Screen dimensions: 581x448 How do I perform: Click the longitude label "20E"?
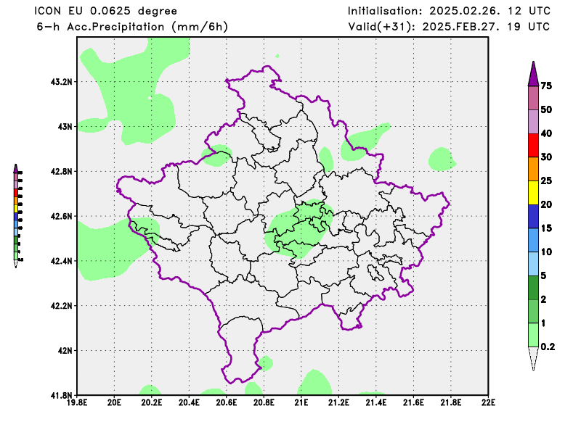[x=115, y=402]
